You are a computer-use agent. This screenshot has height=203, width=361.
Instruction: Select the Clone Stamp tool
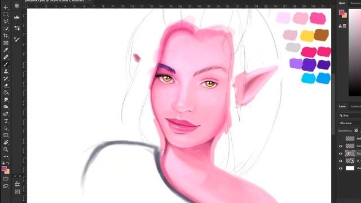pos(6,72)
